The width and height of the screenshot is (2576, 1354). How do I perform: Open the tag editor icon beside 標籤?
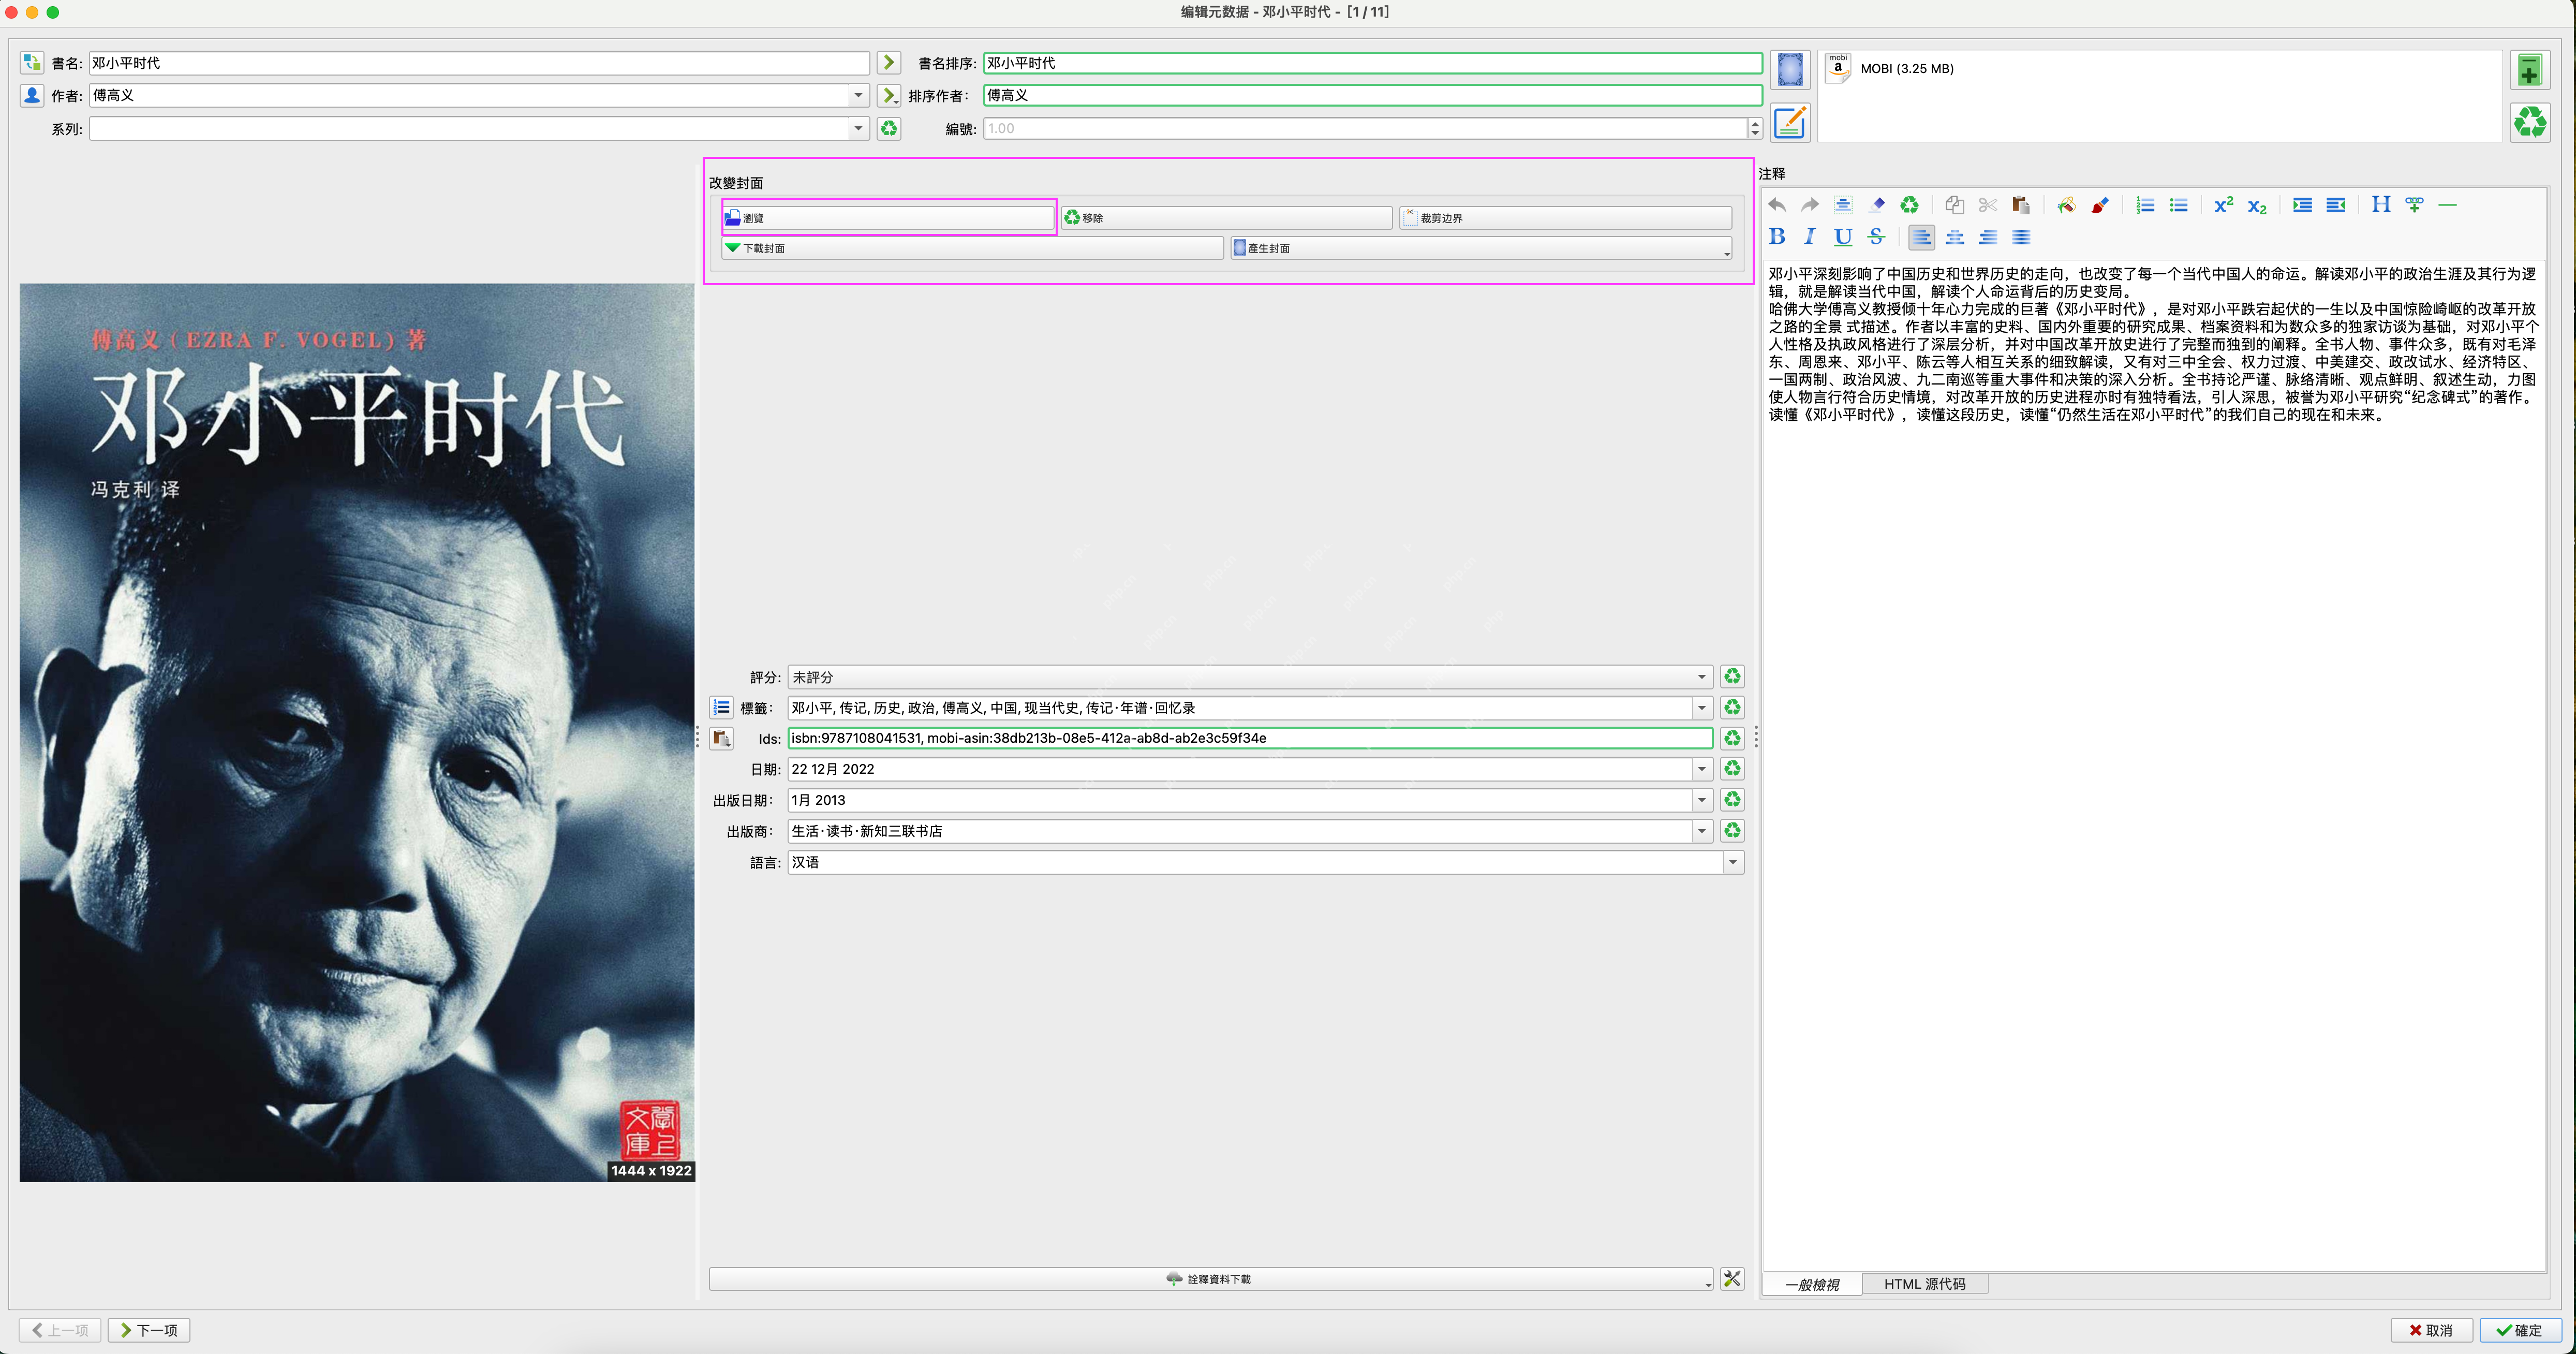coord(721,707)
